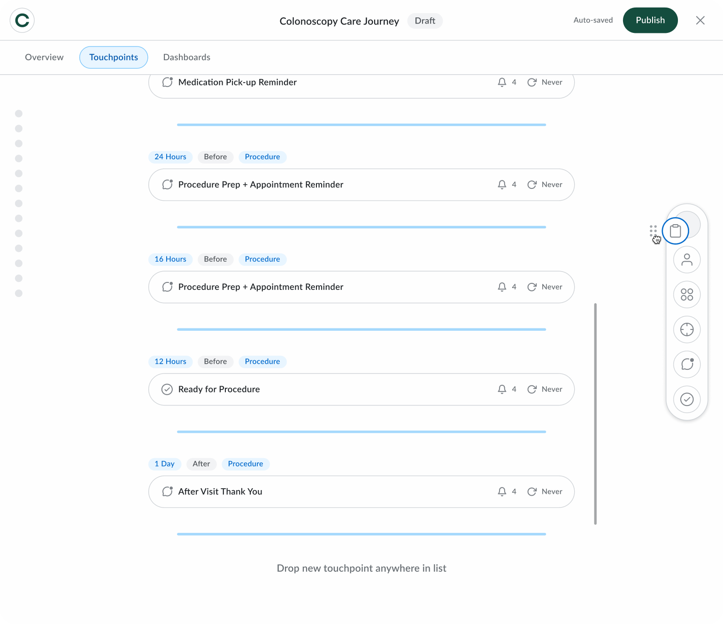Open After Visit Thank You touchpoint
This screenshot has width=723, height=624.
[x=361, y=492]
